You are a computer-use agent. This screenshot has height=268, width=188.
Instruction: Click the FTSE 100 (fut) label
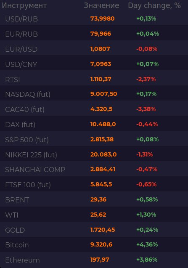tap(28, 185)
